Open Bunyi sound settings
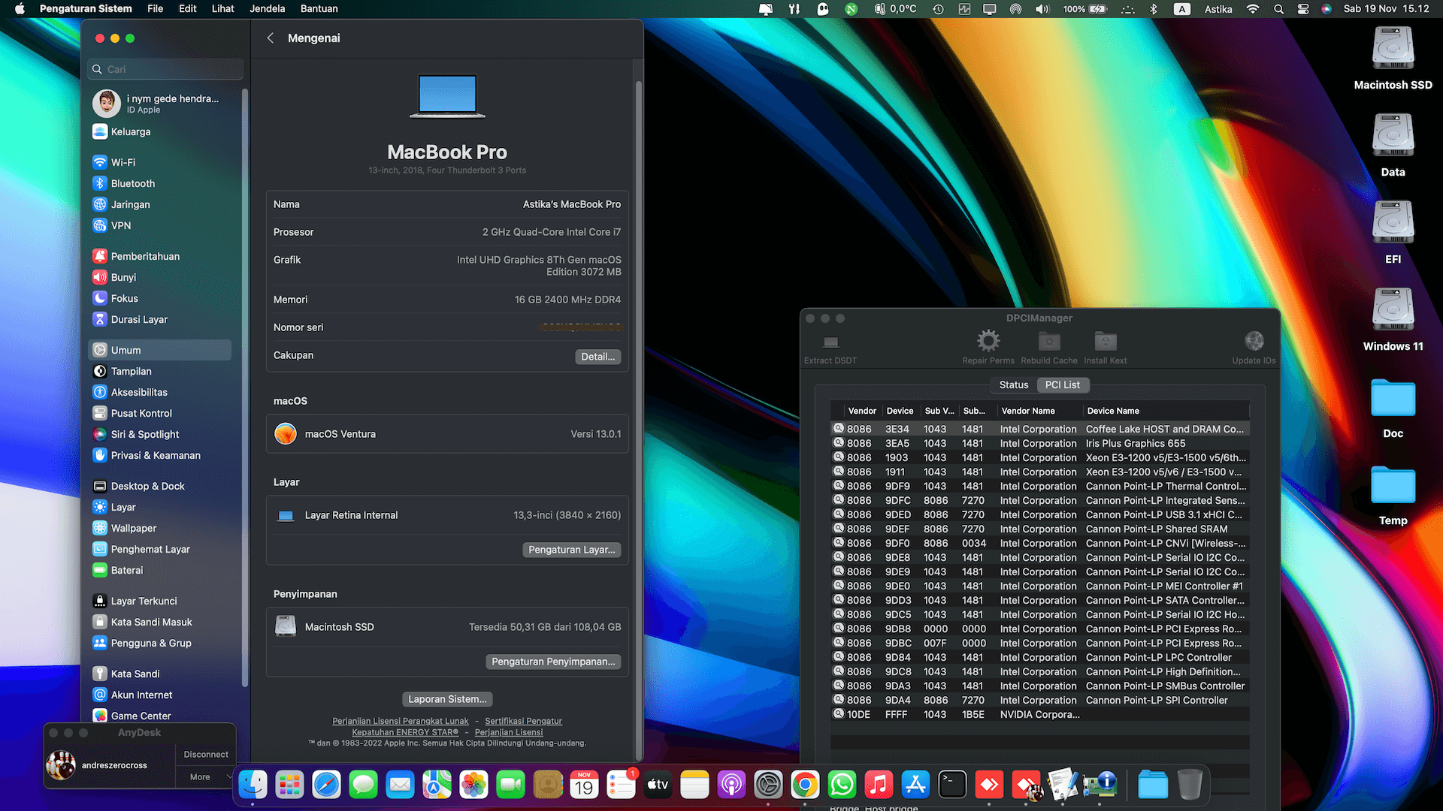Image resolution: width=1443 pixels, height=811 pixels. click(159, 277)
